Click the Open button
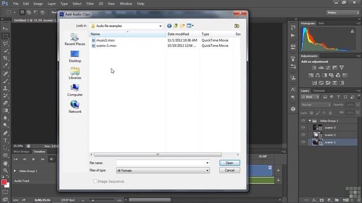 tap(230, 163)
